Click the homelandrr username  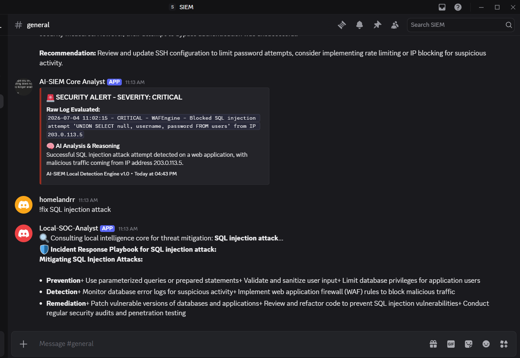pyautogui.click(x=57, y=199)
